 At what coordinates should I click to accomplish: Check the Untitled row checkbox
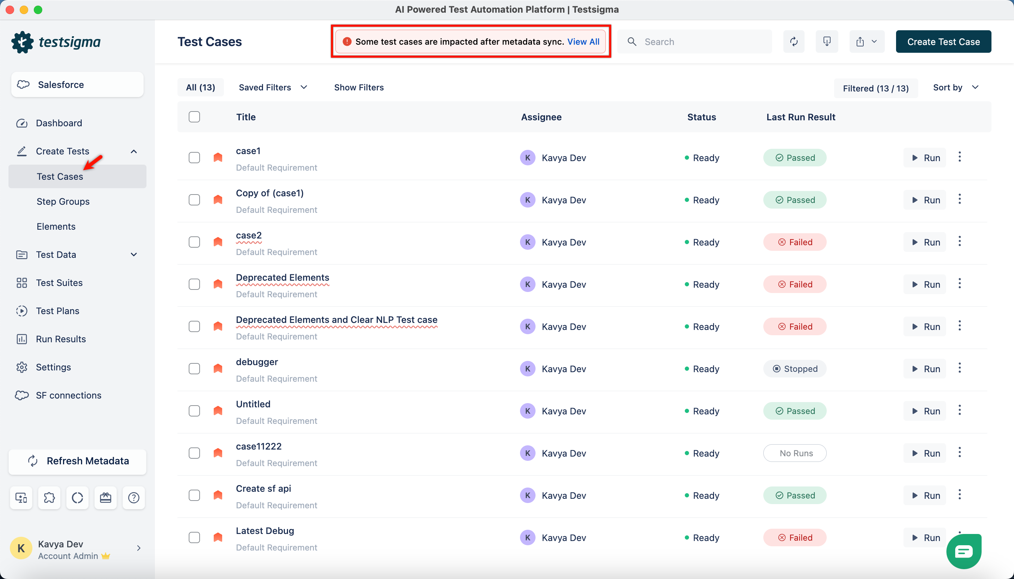[194, 411]
